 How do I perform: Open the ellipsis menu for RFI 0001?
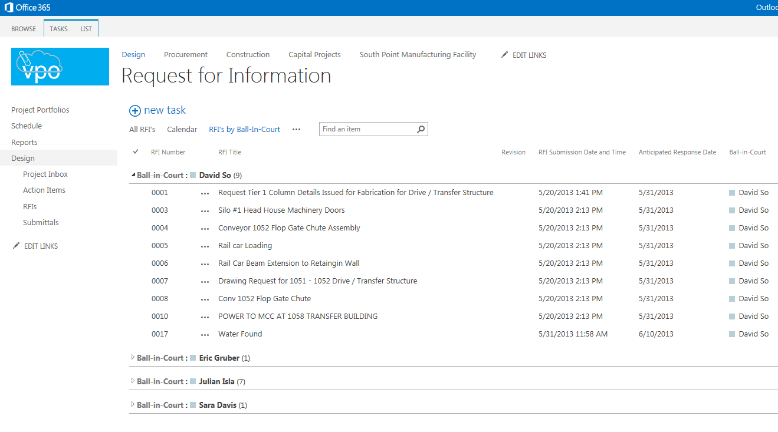coord(205,193)
